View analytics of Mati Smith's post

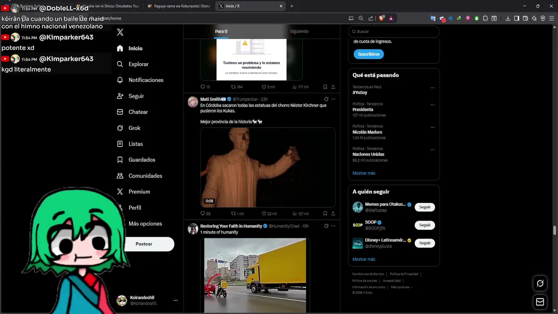pyautogui.click(x=295, y=214)
